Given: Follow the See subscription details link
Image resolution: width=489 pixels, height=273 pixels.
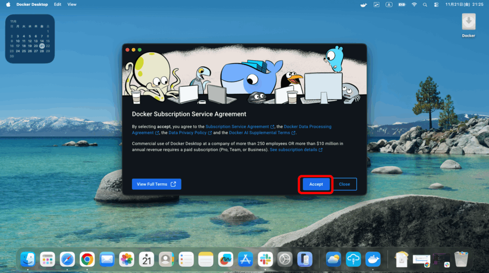Looking at the screenshot, I should click(x=293, y=149).
